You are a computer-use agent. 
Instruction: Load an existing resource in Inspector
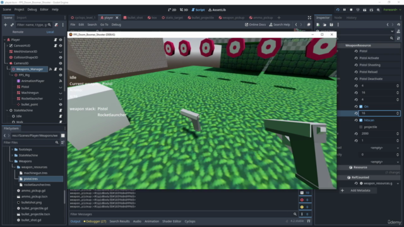tap(324, 25)
